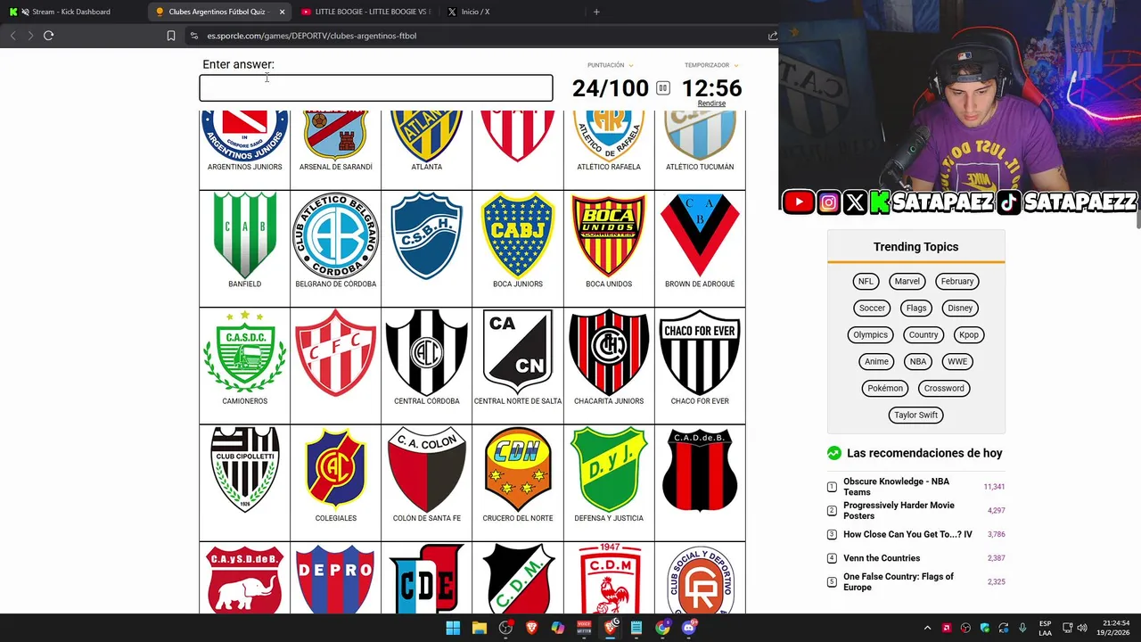Click the Colegiales crest
Viewport: 1141px width, 642px height.
336,469
